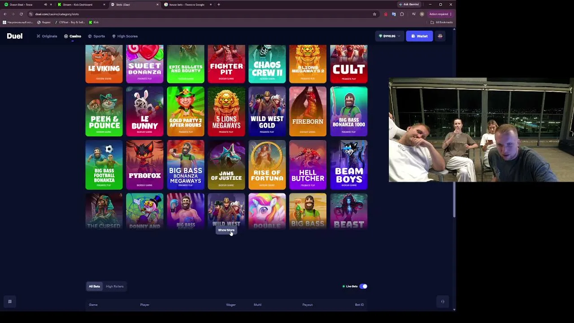The width and height of the screenshot is (574, 323).
Task: Open the Fighter Pit slot game
Action: click(226, 64)
